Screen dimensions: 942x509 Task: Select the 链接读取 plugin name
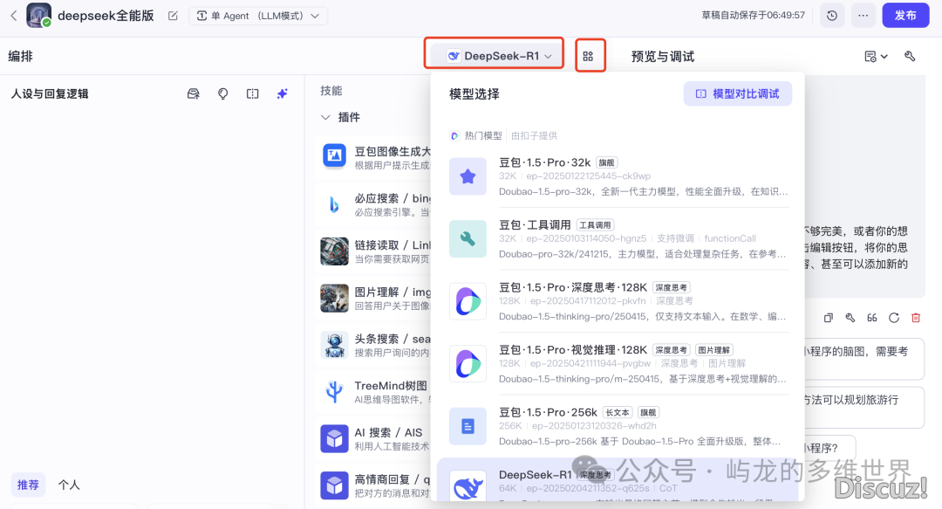pos(392,244)
